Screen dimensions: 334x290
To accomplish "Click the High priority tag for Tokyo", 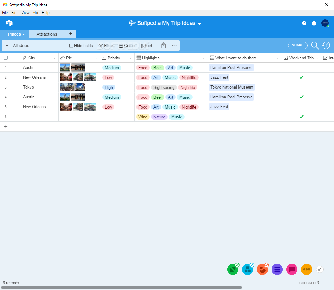I will coord(109,87).
